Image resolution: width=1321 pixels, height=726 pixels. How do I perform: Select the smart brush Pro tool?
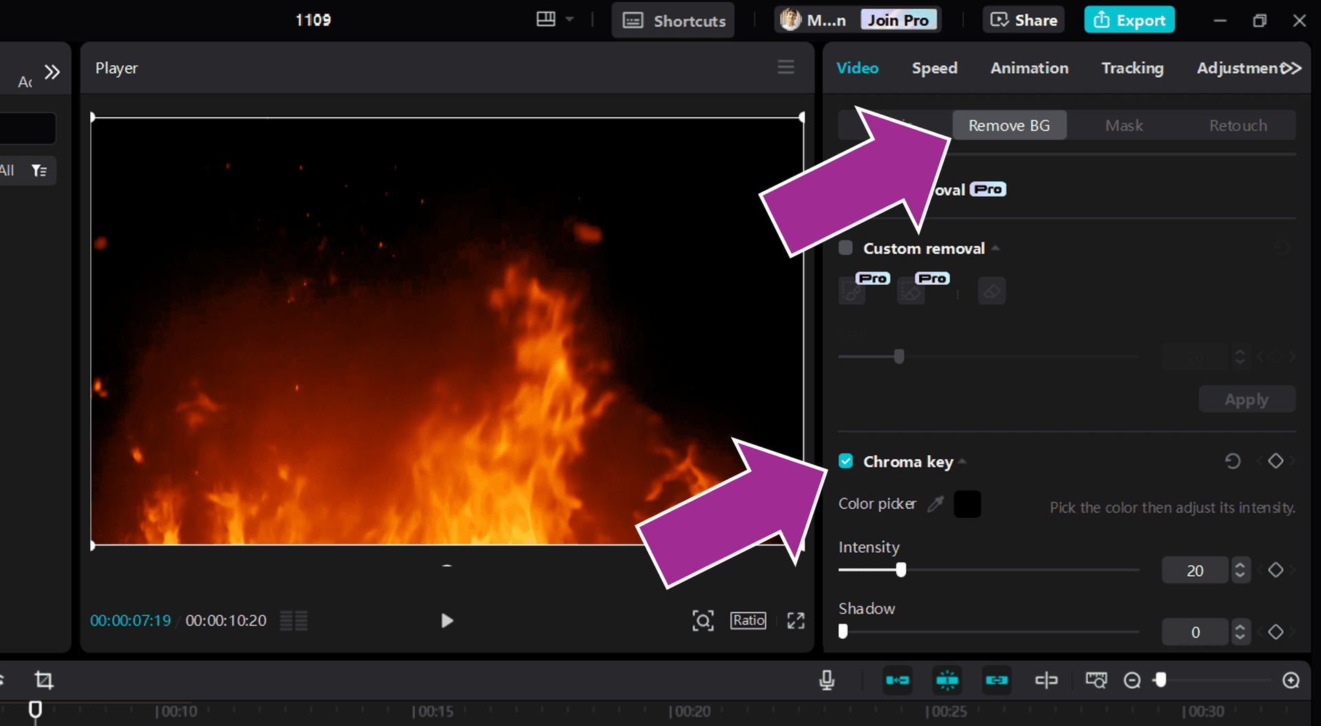(x=852, y=291)
